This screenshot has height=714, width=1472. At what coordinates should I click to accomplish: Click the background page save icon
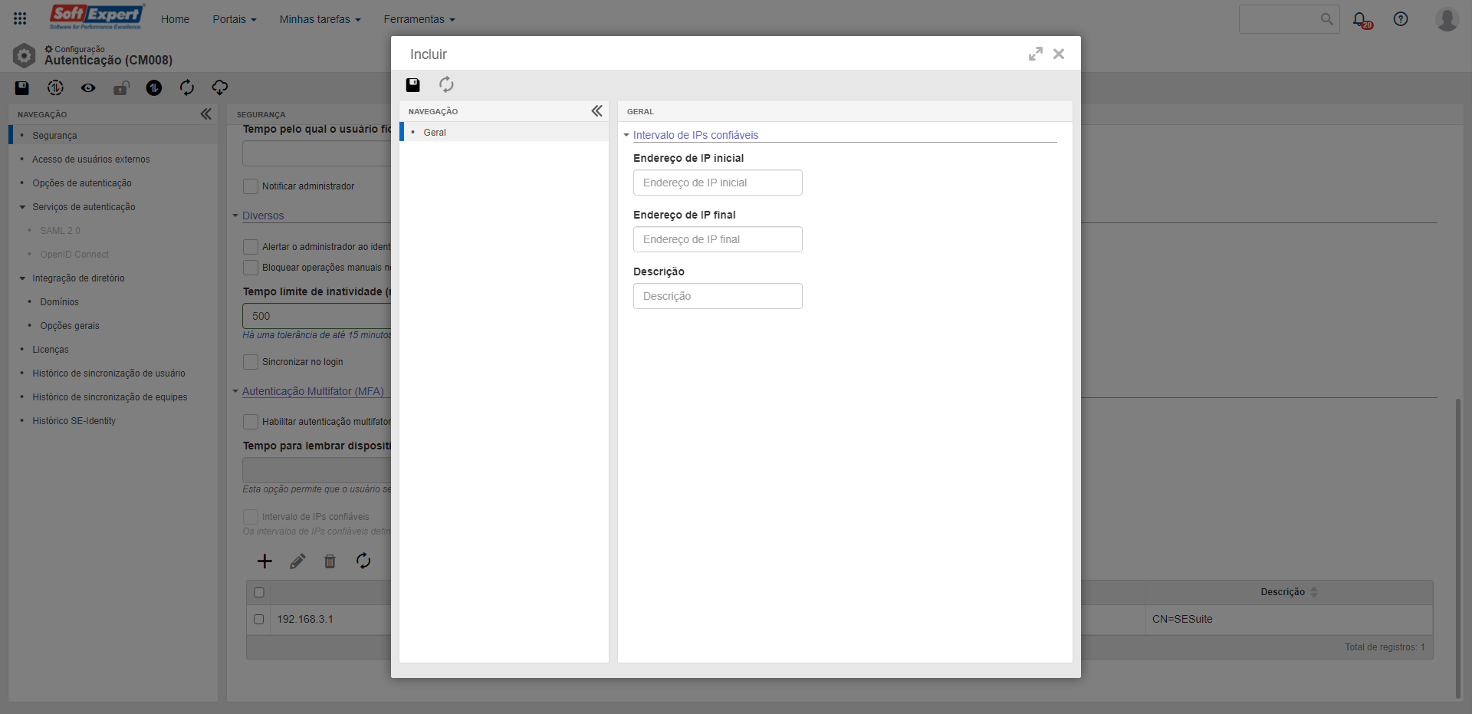[22, 88]
